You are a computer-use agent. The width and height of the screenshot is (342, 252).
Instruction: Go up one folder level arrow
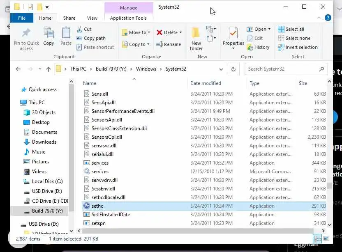click(49, 69)
